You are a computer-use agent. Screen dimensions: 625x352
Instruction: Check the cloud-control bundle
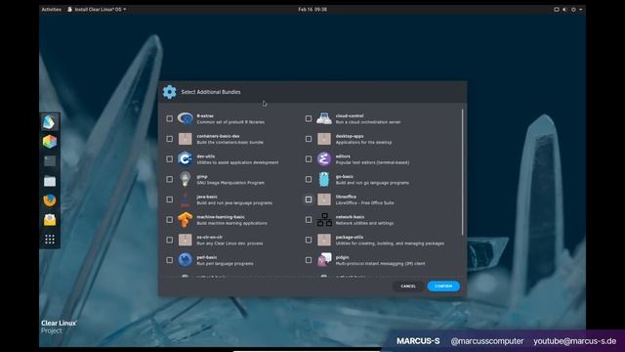point(309,118)
